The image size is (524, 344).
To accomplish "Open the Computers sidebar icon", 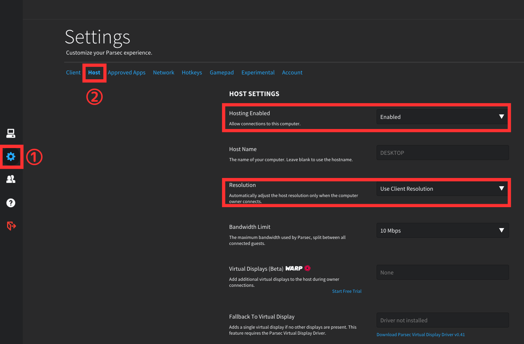I will (x=11, y=133).
